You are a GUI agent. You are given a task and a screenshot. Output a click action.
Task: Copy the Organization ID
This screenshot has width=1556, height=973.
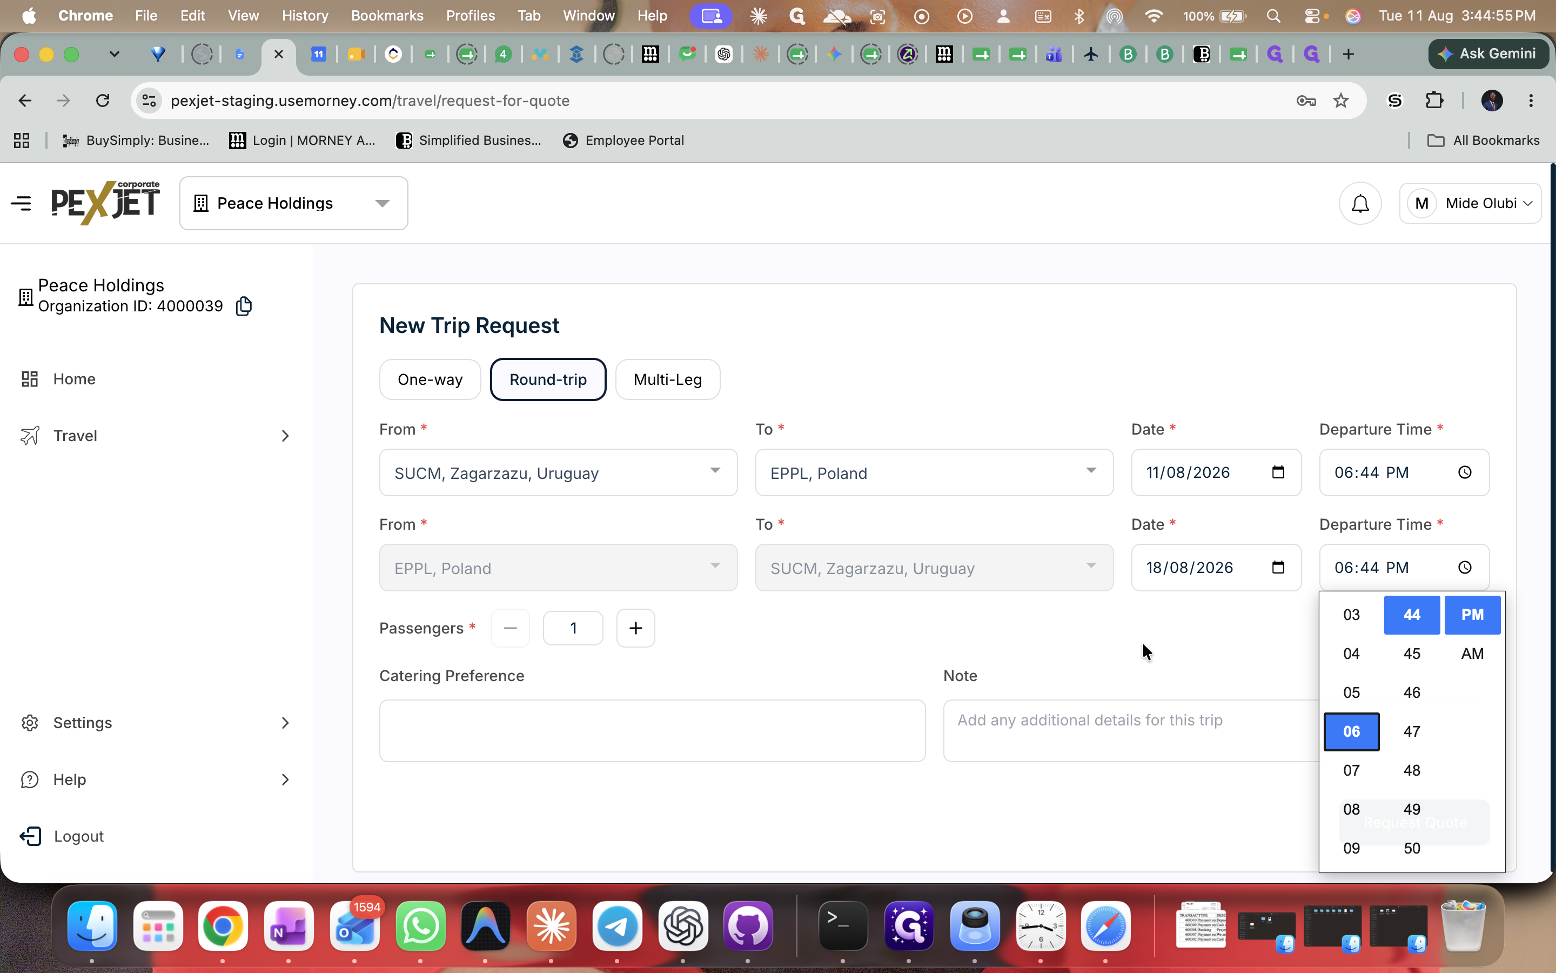pyautogui.click(x=244, y=306)
